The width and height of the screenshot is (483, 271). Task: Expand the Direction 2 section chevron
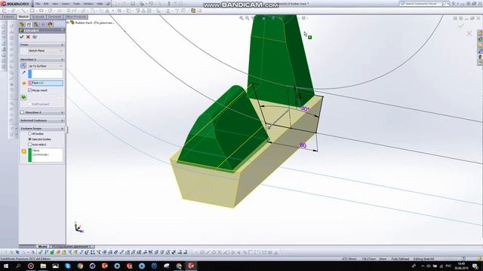pos(62,112)
